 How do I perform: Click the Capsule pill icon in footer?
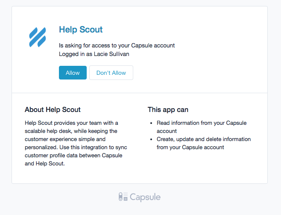[x=123, y=197]
